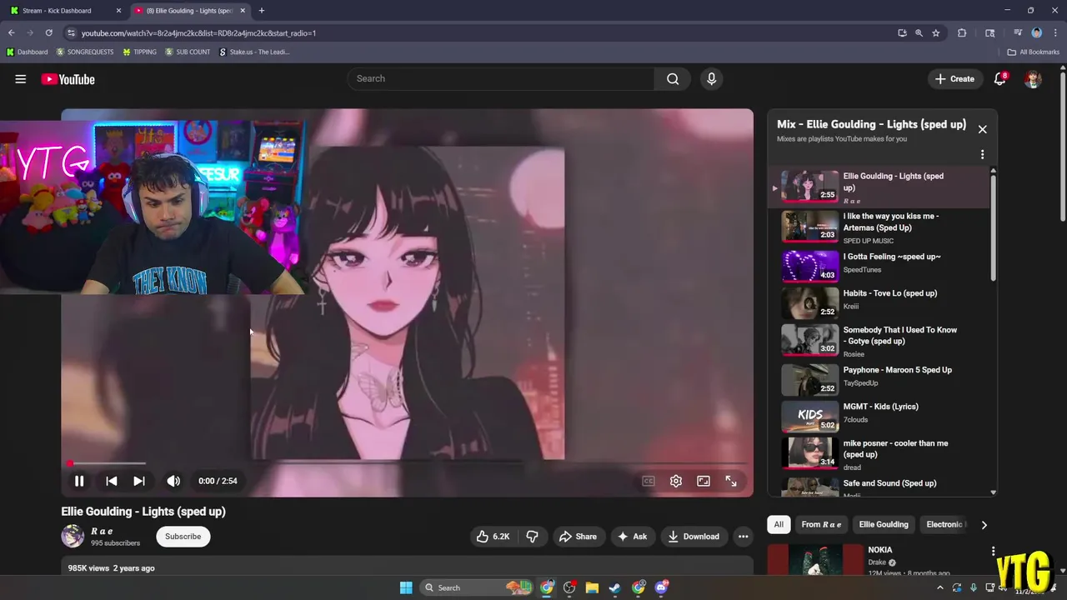Open the TIPPING bookmark
This screenshot has height=600, width=1067.
click(x=139, y=52)
